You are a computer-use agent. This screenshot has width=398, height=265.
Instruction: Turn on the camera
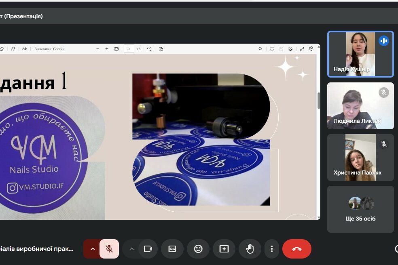click(148, 249)
